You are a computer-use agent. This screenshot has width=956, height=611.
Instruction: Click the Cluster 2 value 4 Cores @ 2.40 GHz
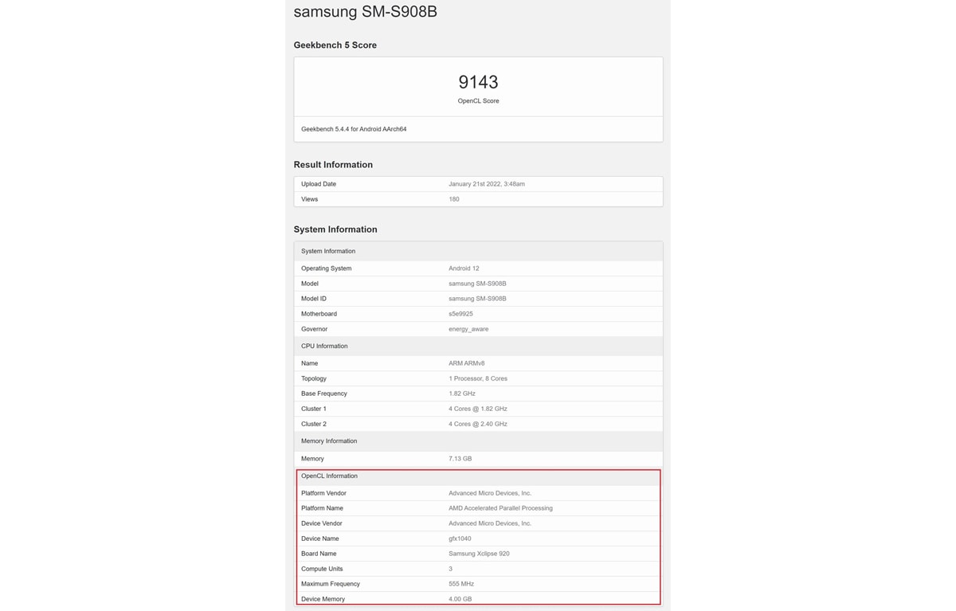coord(477,424)
